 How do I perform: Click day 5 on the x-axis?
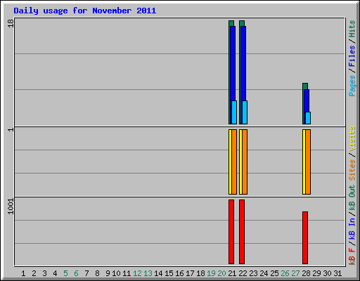(x=65, y=273)
